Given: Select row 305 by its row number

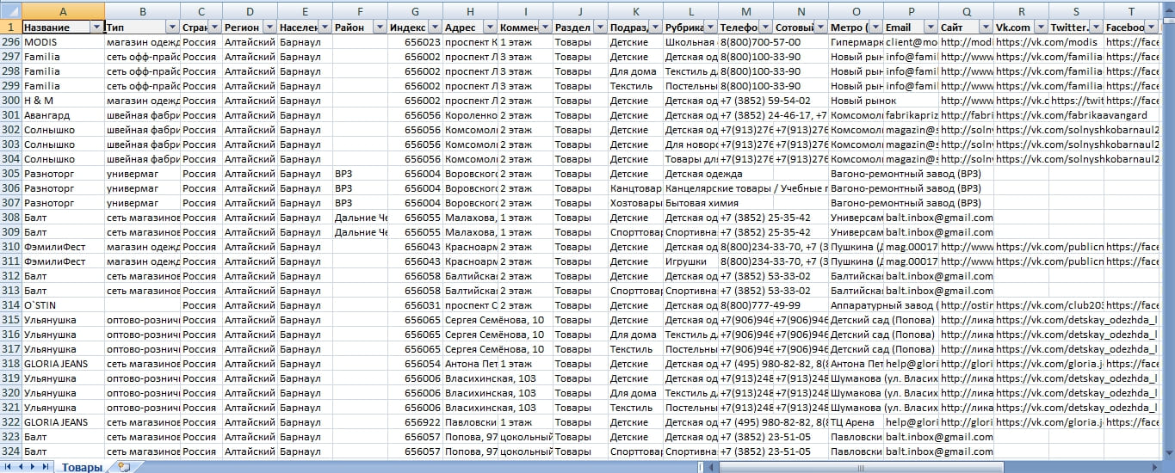Looking at the screenshot, I should (x=10, y=174).
